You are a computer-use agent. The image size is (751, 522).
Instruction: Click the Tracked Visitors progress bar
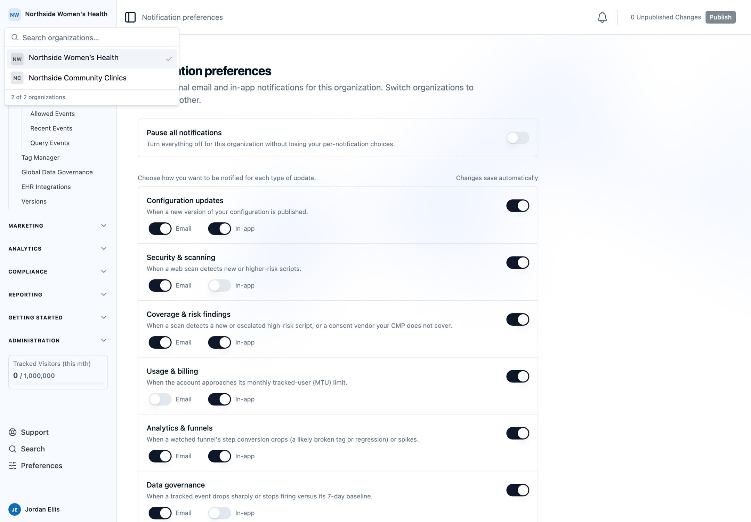click(58, 383)
